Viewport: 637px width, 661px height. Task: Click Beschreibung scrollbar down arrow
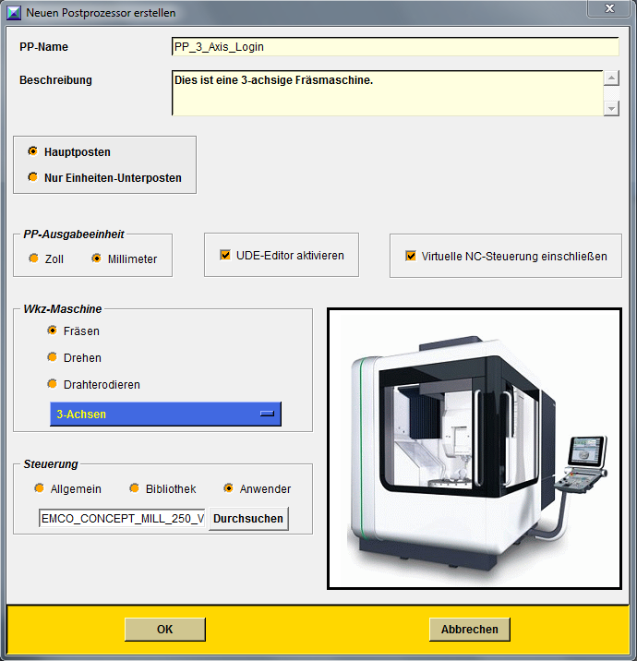pos(611,108)
